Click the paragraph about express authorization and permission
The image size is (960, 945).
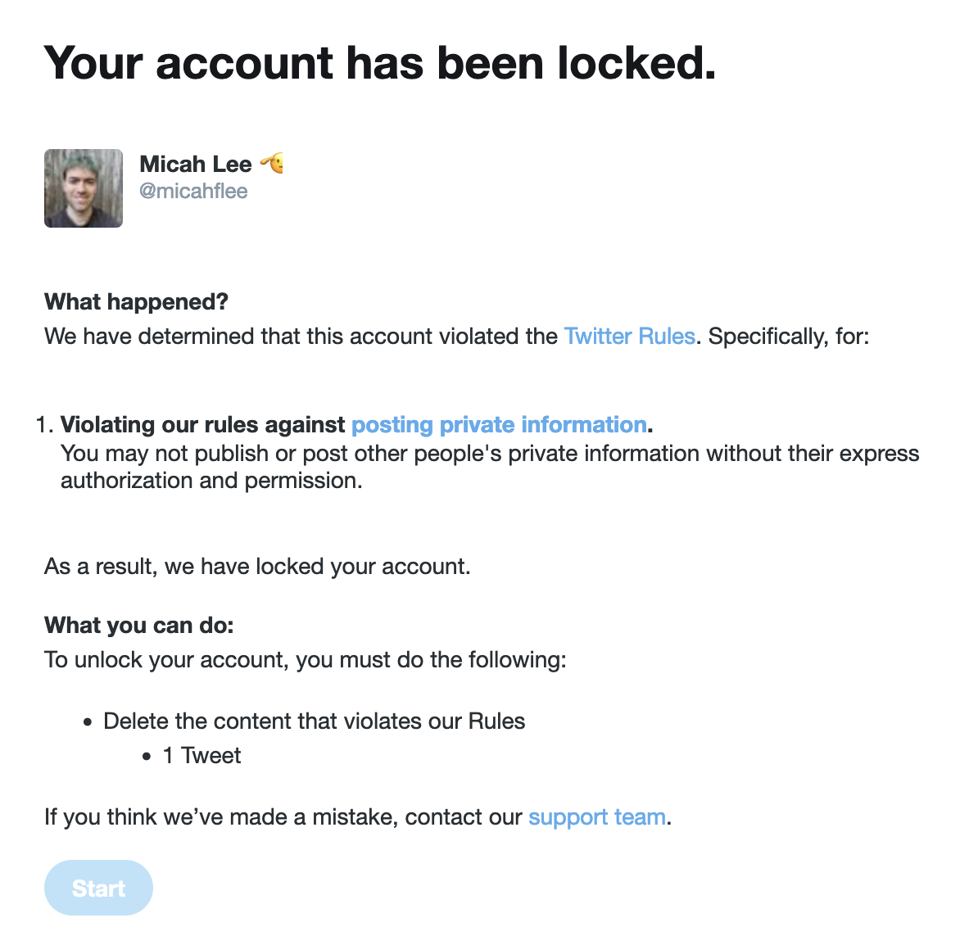point(490,467)
